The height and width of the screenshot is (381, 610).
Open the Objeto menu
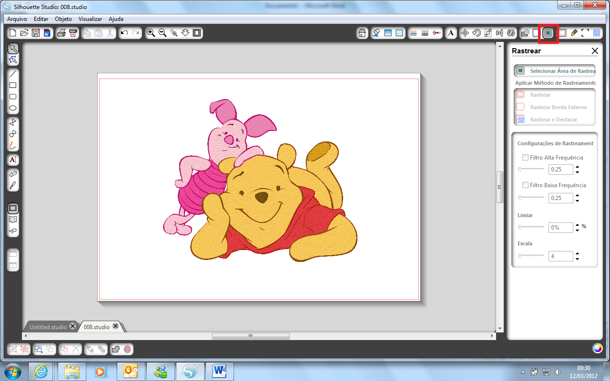(63, 19)
